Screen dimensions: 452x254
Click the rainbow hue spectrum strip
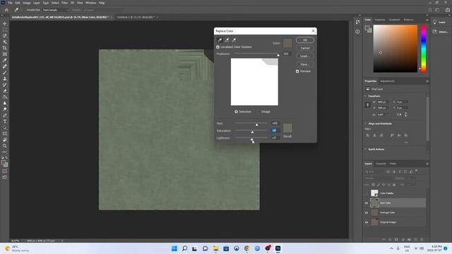(424, 49)
